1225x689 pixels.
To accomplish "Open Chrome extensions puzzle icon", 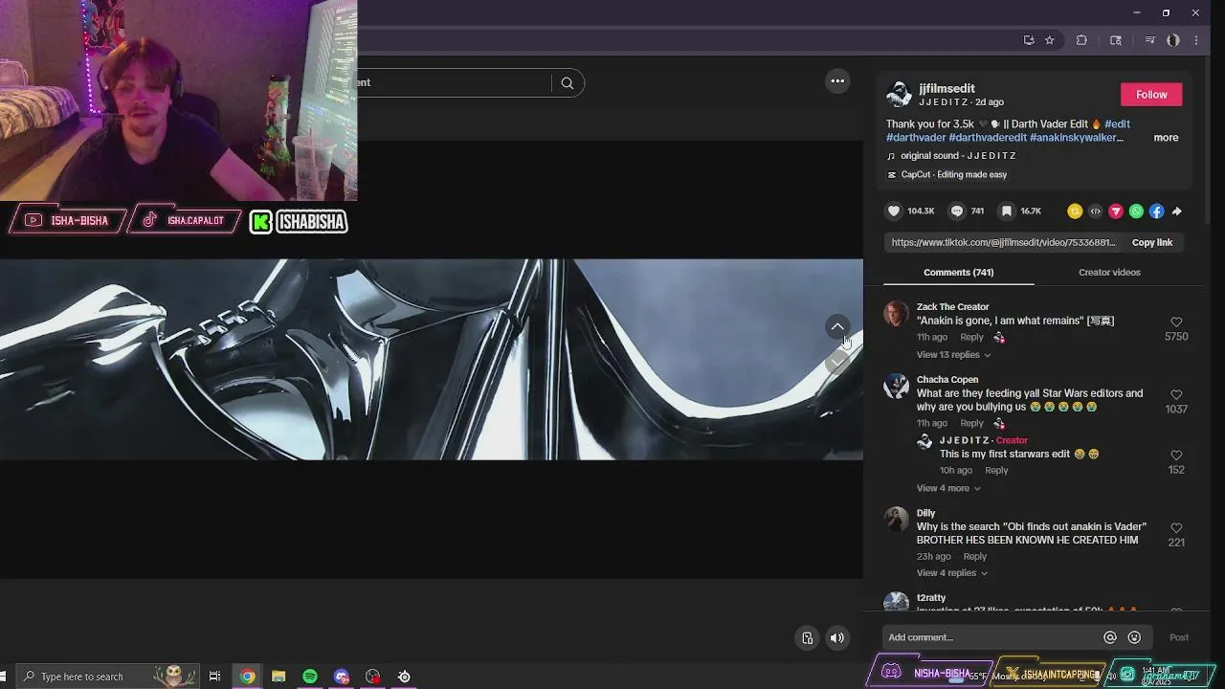I will pyautogui.click(x=1081, y=40).
